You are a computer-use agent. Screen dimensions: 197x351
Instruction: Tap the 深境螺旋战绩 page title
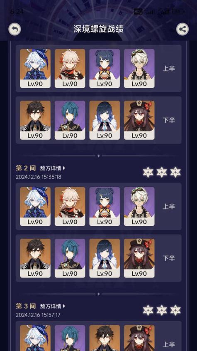click(99, 29)
